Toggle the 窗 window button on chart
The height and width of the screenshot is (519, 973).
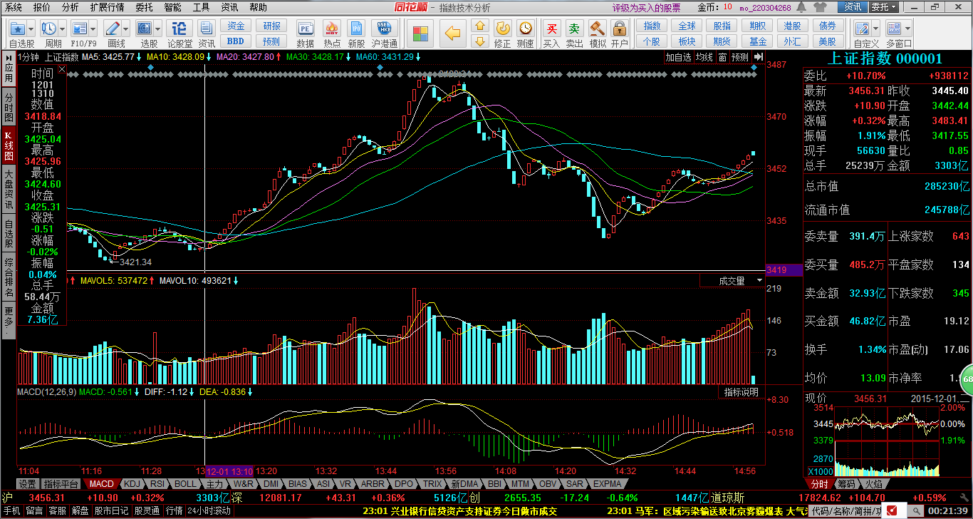click(x=722, y=57)
